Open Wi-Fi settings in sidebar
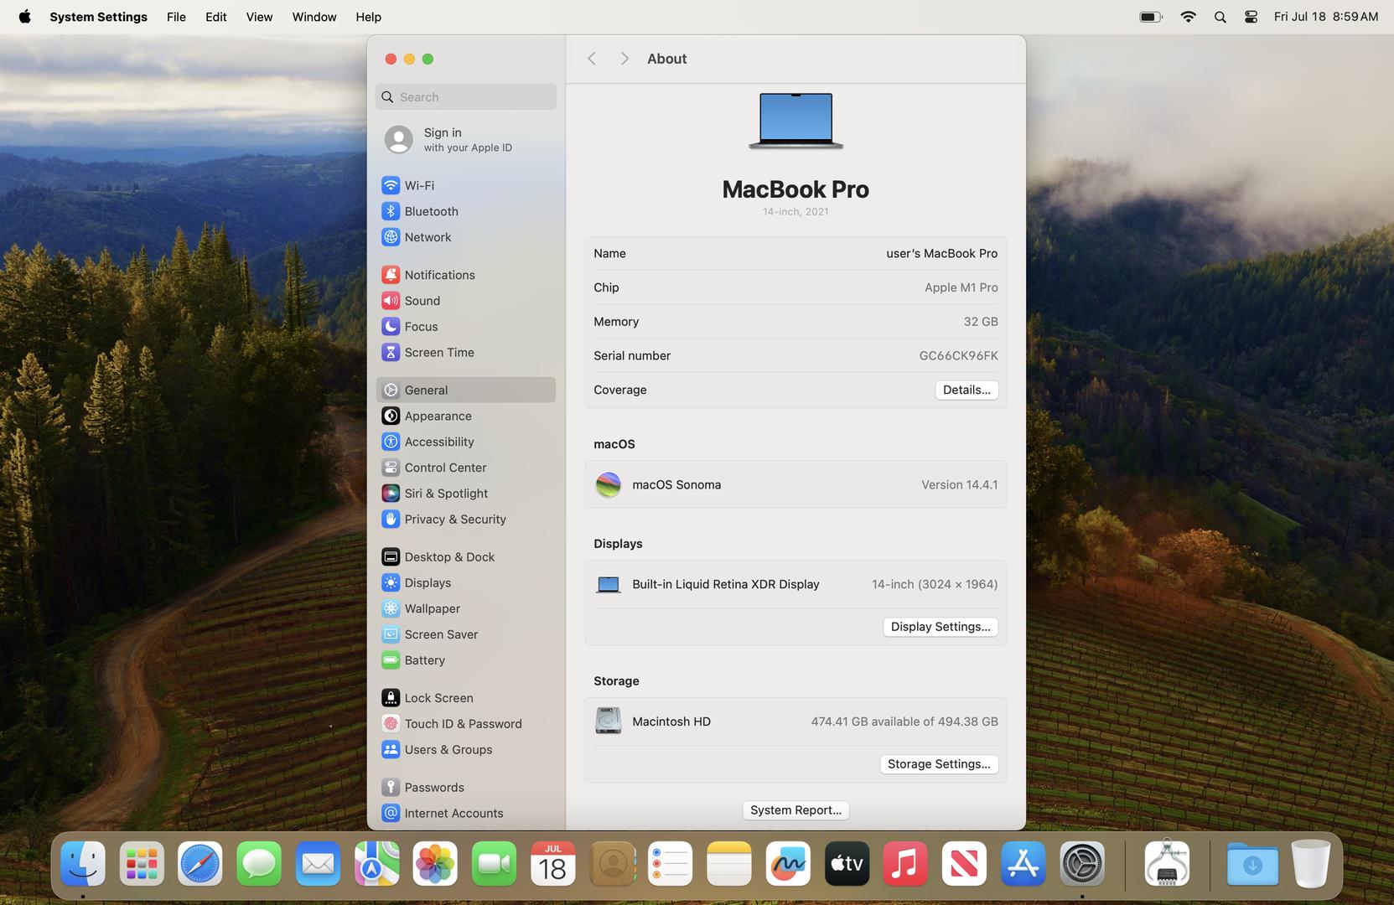The width and height of the screenshot is (1394, 905). 465,185
